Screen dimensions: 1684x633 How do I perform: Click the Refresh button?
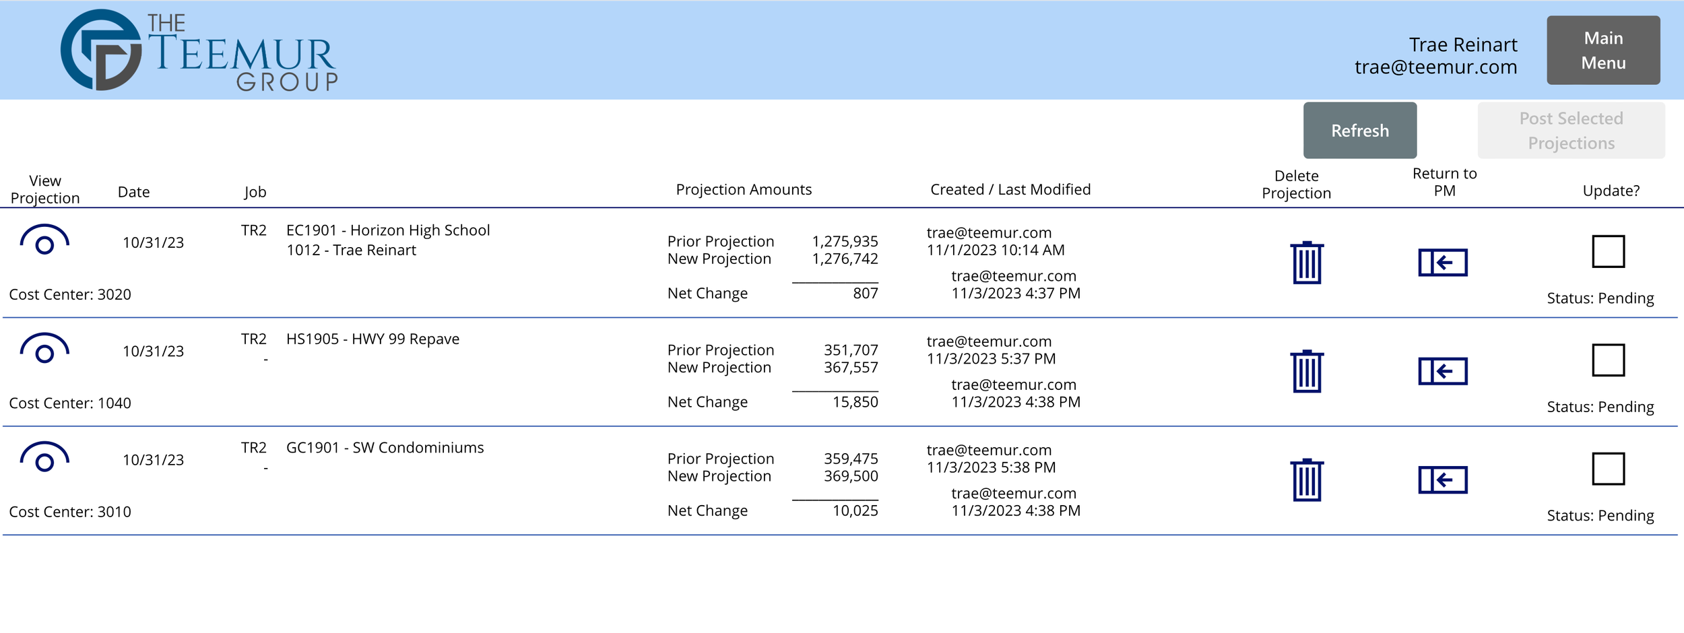1360,131
